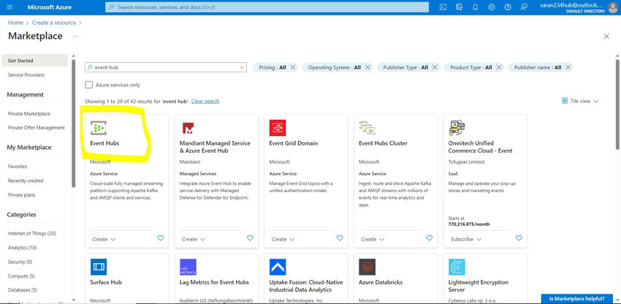
Task: Click the Feedback icon in header
Action: [525, 7]
